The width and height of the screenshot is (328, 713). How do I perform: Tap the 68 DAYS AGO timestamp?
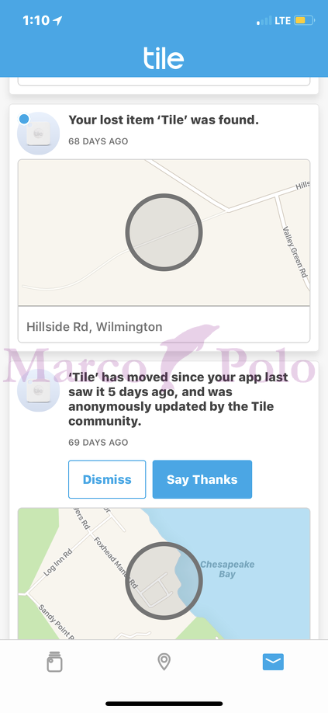tap(98, 141)
